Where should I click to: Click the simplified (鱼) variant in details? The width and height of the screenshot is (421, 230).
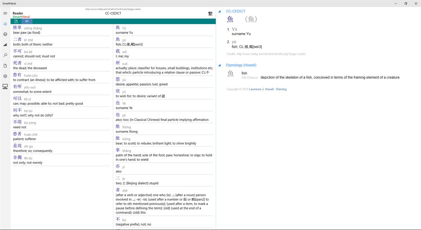[251, 19]
